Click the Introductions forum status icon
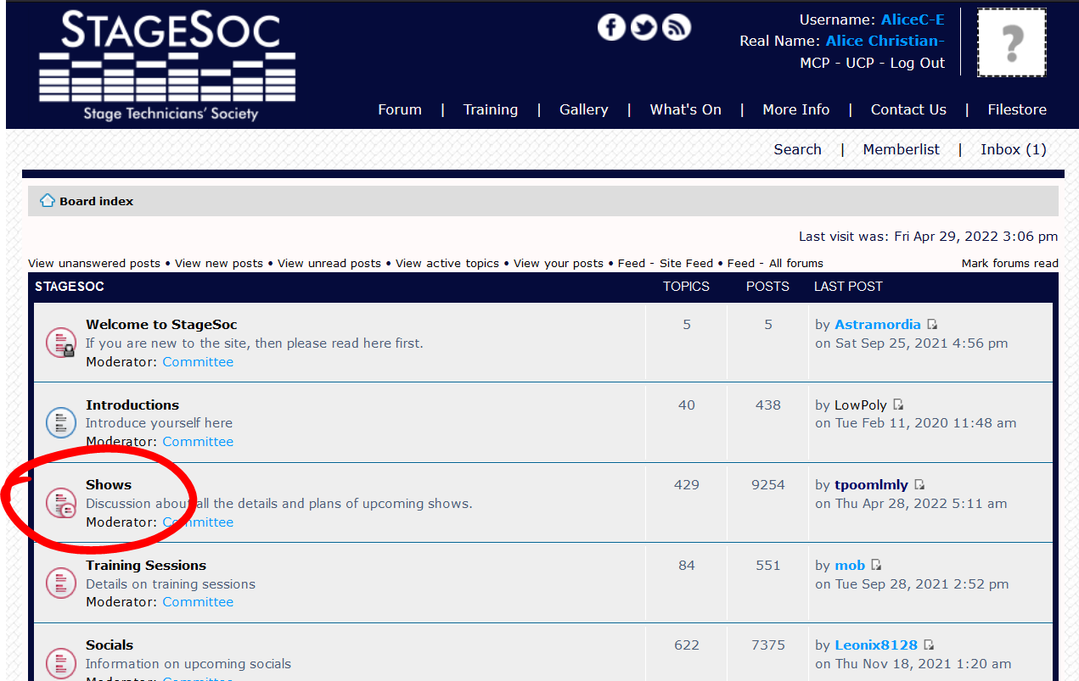This screenshot has height=681, width=1079. pos(61,422)
